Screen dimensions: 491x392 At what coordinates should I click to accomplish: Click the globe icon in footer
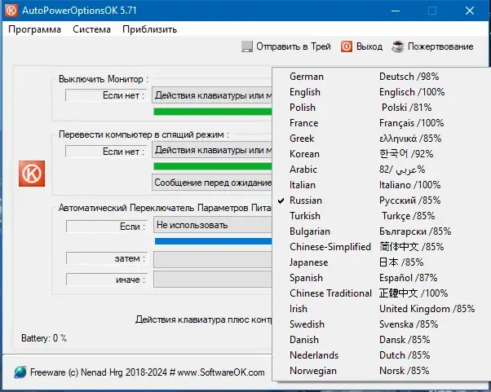coord(20,372)
